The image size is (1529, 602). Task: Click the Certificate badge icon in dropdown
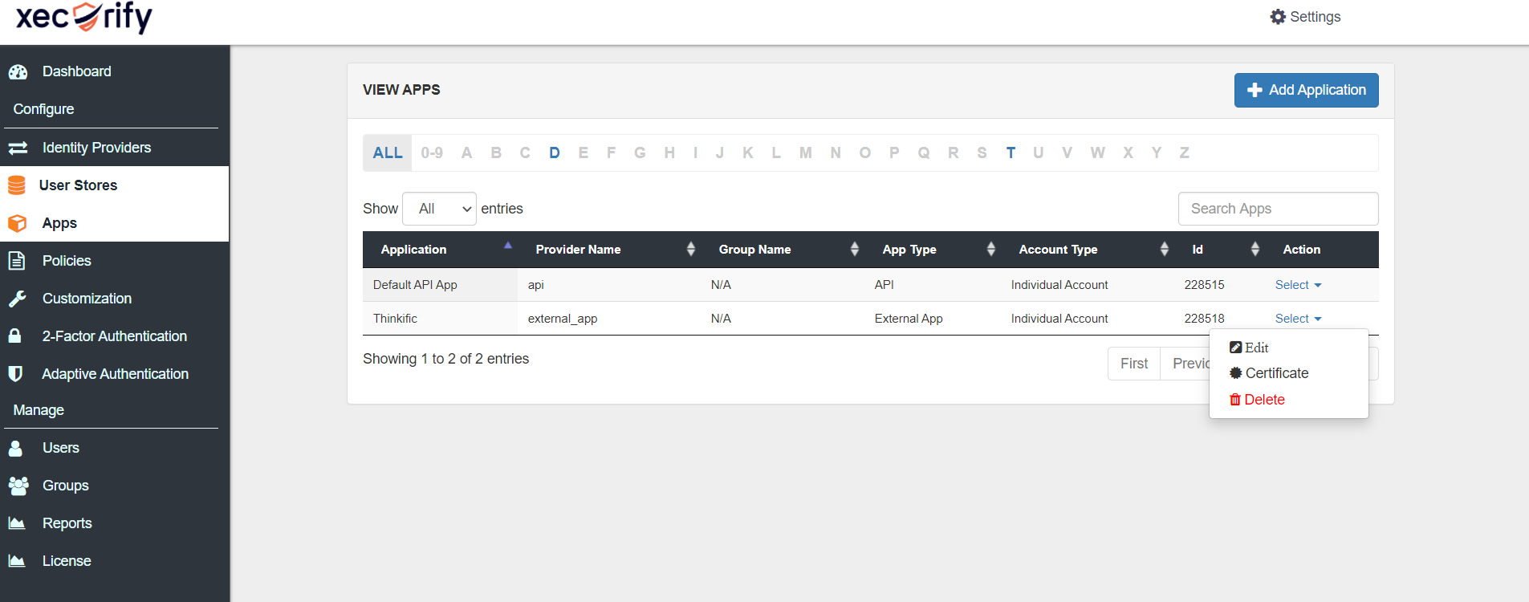tap(1236, 373)
